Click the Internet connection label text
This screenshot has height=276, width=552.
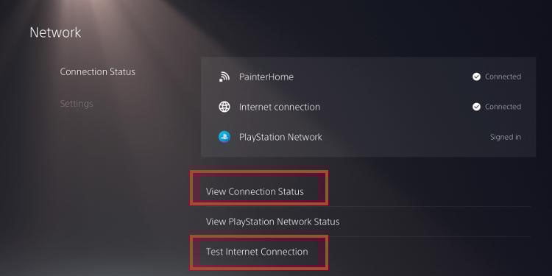click(280, 107)
